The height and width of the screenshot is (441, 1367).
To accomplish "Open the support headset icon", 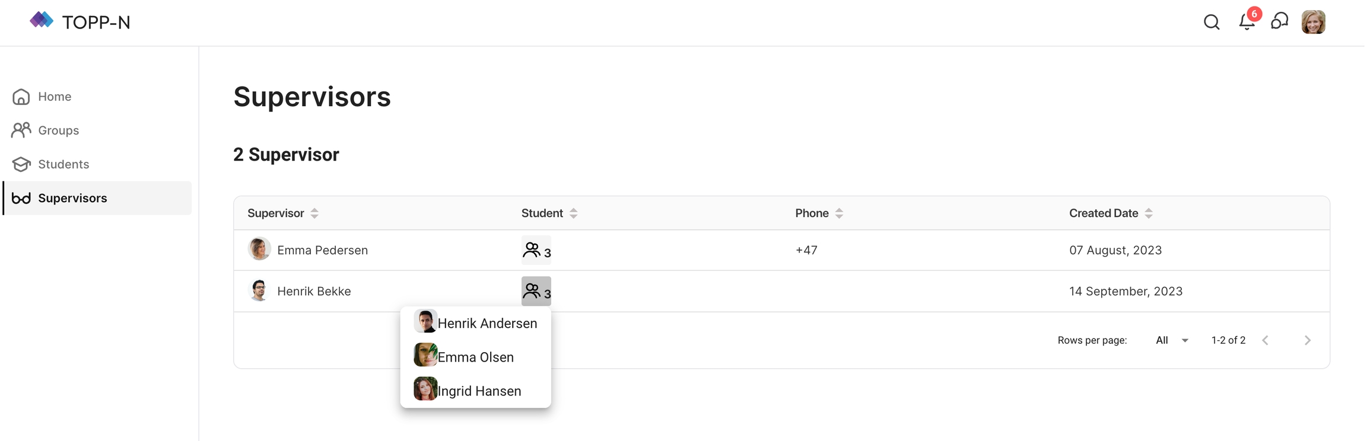I will [1279, 22].
